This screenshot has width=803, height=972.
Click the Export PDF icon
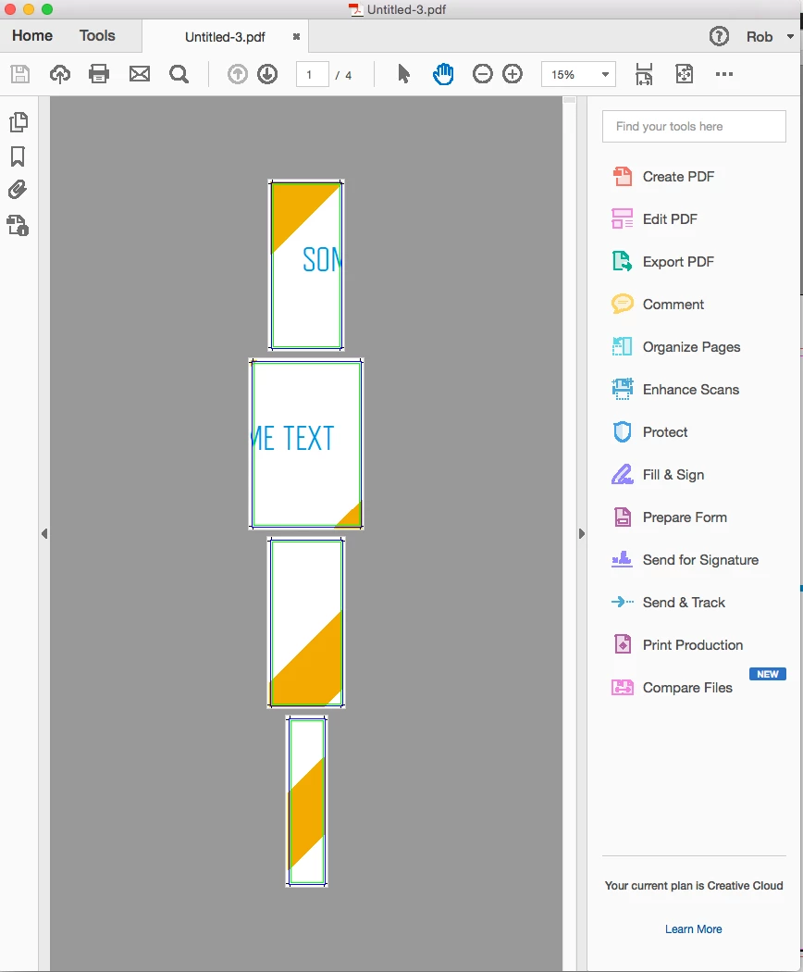click(622, 262)
